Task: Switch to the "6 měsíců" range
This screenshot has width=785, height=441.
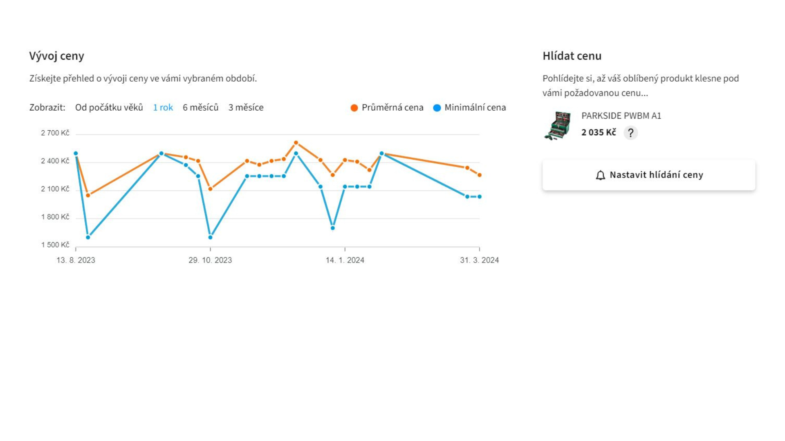Action: [x=200, y=107]
